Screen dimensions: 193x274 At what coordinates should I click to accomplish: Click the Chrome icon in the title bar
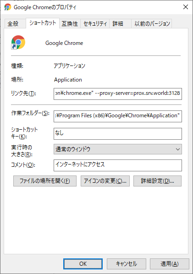point(7,7)
